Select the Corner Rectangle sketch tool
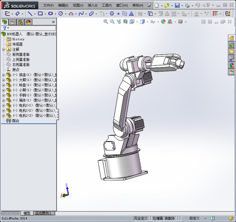This screenshot has width=236, height=222. point(40,14)
